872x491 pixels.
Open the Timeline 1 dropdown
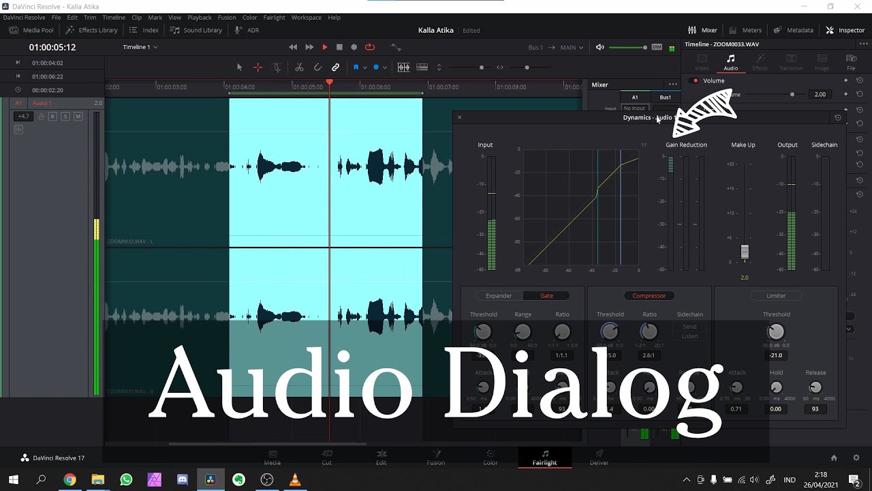point(140,47)
